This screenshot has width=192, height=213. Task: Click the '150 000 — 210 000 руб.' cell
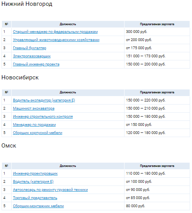pyautogui.click(x=157, y=108)
